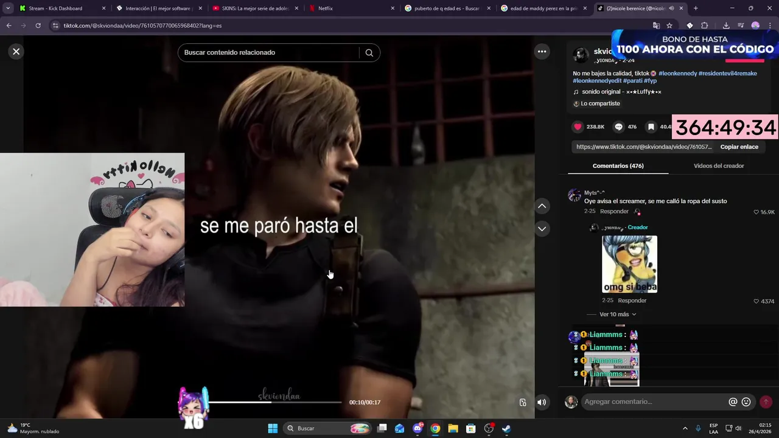Screen dimensions: 779x438
Task: Click Responder under Myts comment
Action: tap(614, 212)
